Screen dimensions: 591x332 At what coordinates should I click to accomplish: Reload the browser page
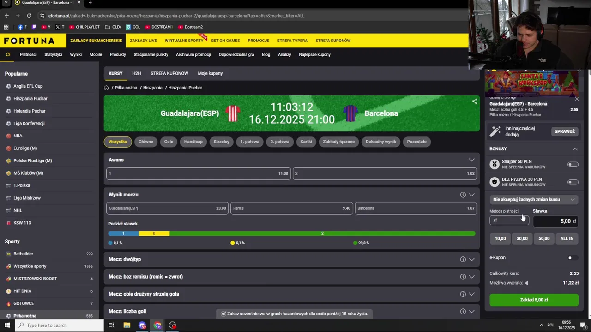click(29, 15)
